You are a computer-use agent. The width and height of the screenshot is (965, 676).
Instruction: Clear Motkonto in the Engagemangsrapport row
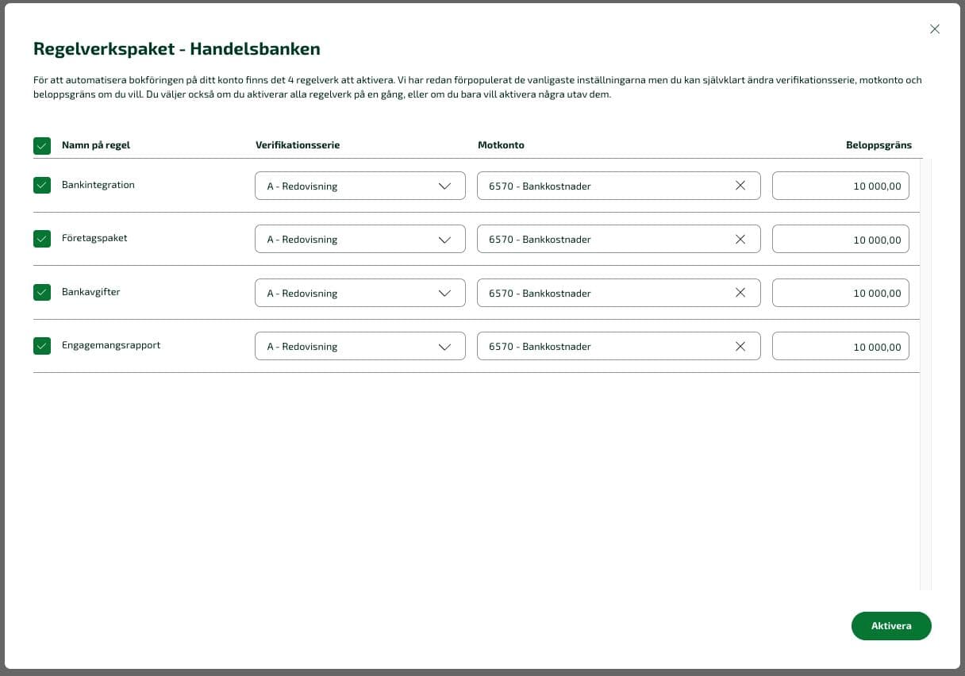click(740, 346)
